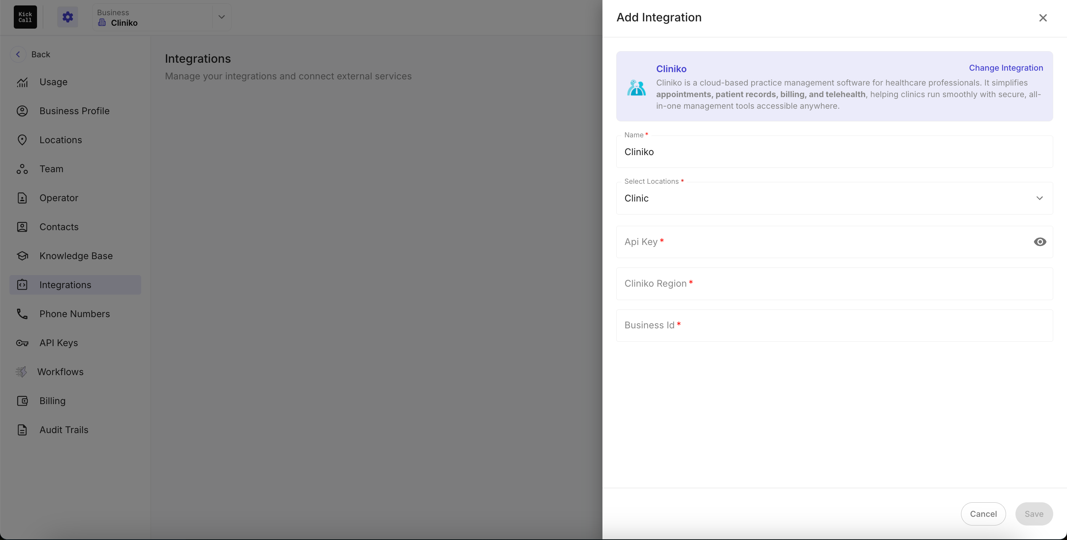The image size is (1067, 540).
Task: Click the building icon beside Cliniko business
Action: pos(102,23)
